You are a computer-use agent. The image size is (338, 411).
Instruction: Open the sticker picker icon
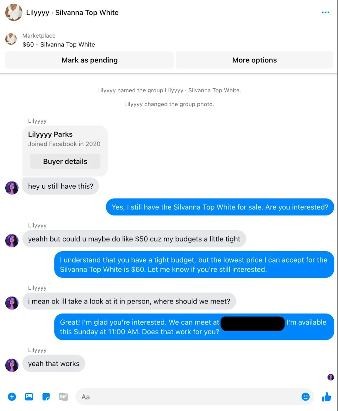tap(46, 397)
